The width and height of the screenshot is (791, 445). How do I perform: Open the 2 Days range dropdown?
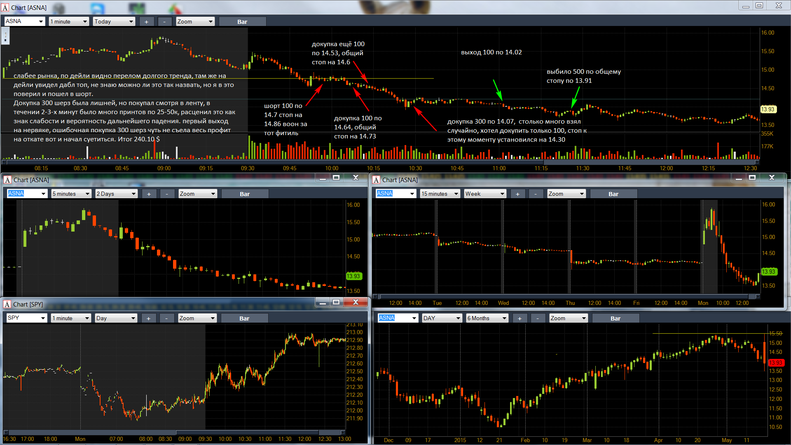116,194
